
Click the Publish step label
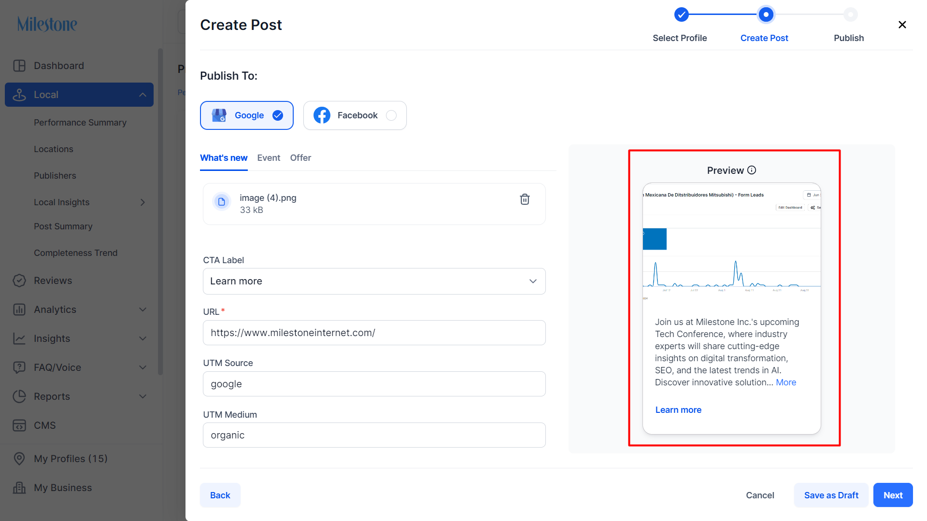(x=849, y=38)
